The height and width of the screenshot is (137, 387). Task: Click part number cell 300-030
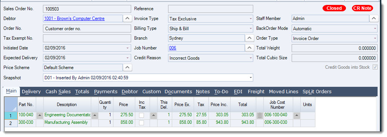pyautogui.click(x=26, y=123)
